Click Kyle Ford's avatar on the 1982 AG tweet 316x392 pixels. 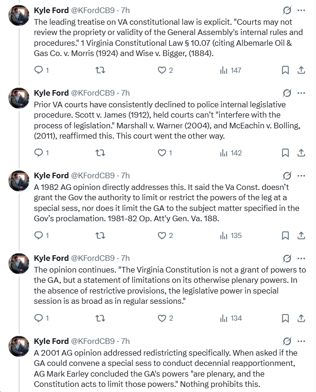coord(20,181)
